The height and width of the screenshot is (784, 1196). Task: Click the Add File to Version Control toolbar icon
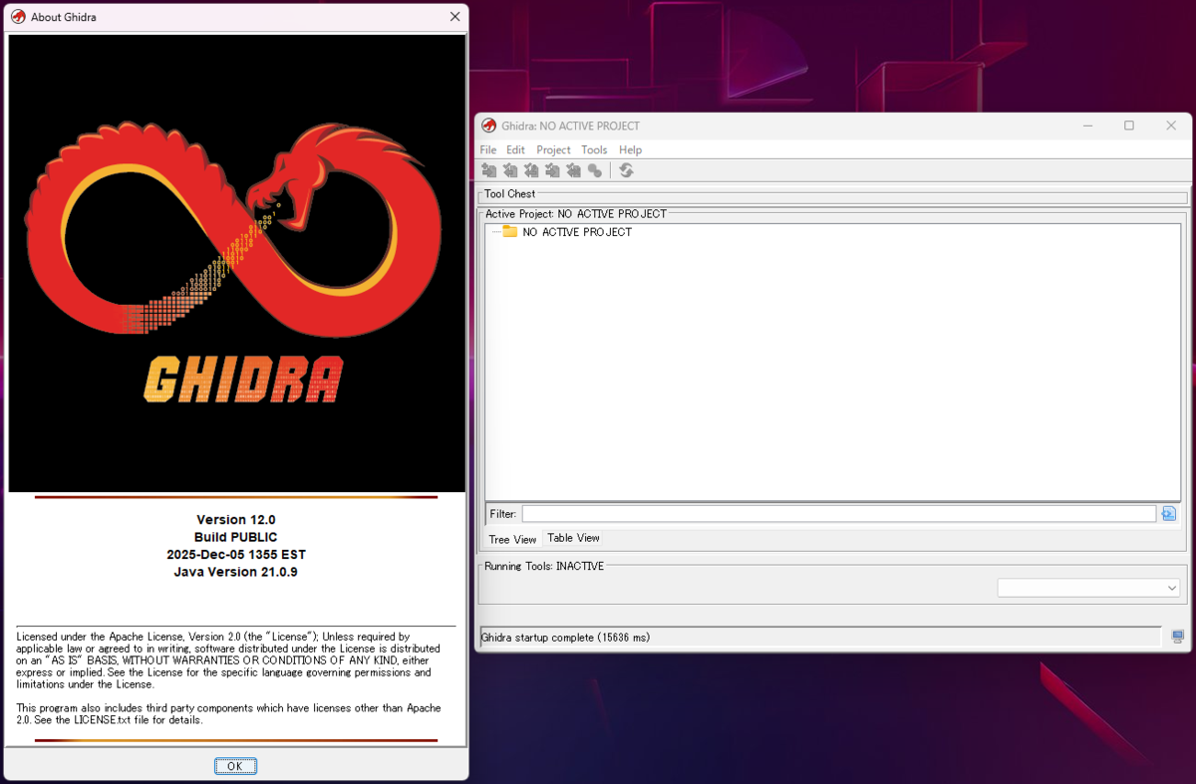[488, 170]
